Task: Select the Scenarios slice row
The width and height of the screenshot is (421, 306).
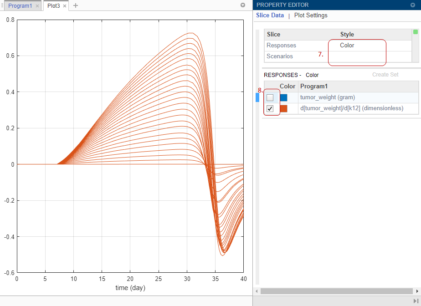Action: 338,56
